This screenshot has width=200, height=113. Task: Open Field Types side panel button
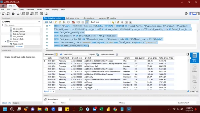pyautogui.click(x=194, y=79)
